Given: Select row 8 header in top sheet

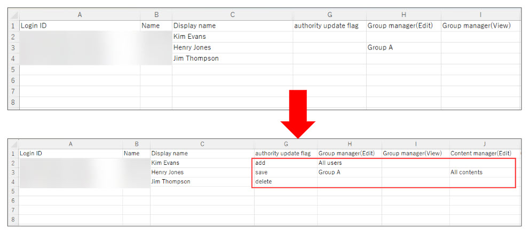Looking at the screenshot, I should pyautogui.click(x=13, y=102).
